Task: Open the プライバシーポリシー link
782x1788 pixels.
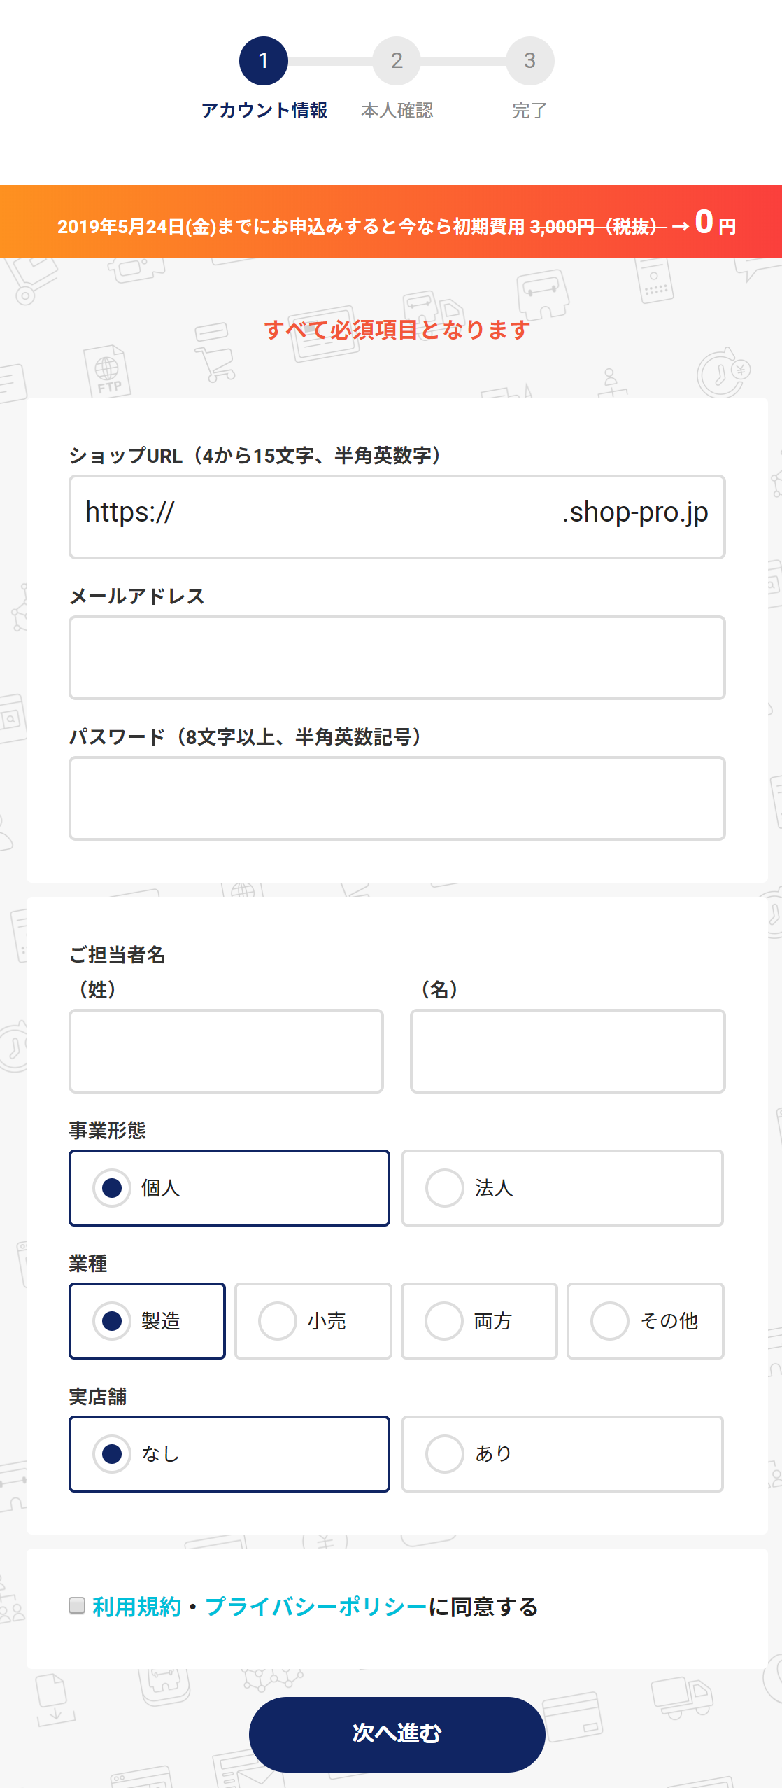Action: pyautogui.click(x=316, y=1607)
